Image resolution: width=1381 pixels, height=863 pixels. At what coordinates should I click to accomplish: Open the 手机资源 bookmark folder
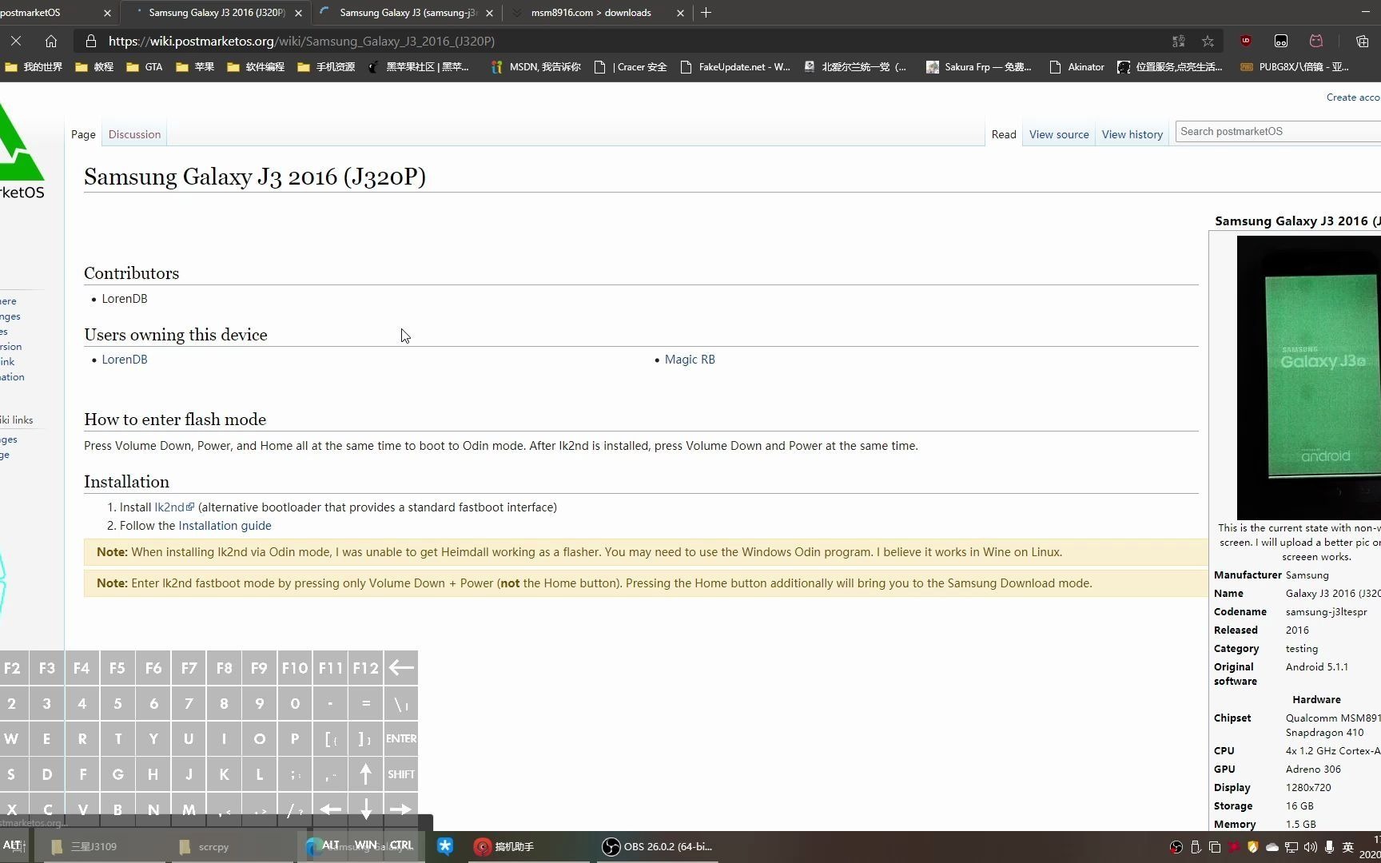tap(326, 67)
